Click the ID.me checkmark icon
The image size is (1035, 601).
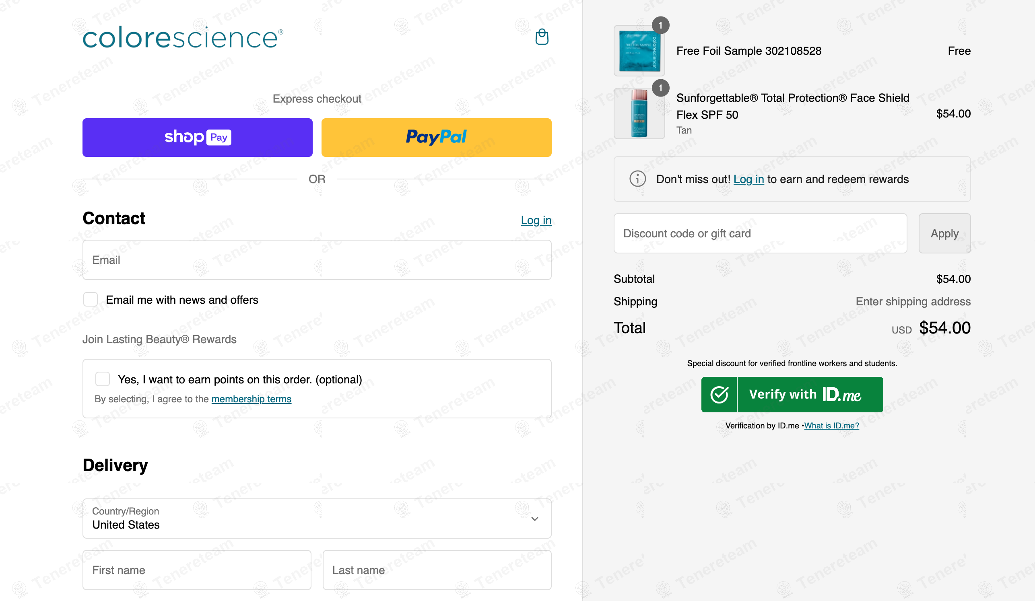pyautogui.click(x=719, y=395)
